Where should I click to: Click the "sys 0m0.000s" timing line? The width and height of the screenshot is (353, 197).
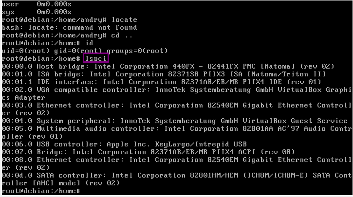[37, 12]
